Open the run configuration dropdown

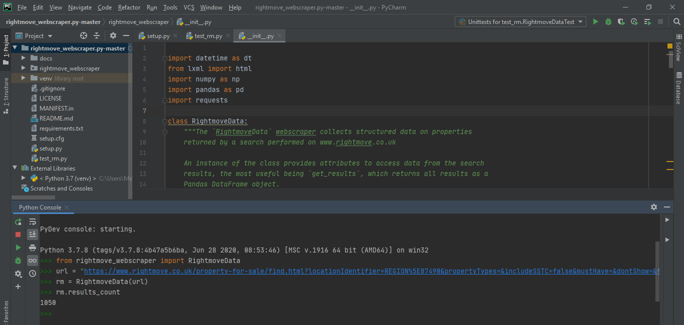coord(521,21)
